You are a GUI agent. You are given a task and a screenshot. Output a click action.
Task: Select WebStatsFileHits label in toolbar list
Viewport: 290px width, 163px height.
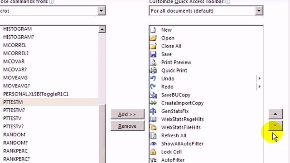(x=181, y=127)
